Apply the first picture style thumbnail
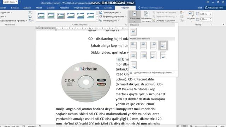 click(41, 16)
